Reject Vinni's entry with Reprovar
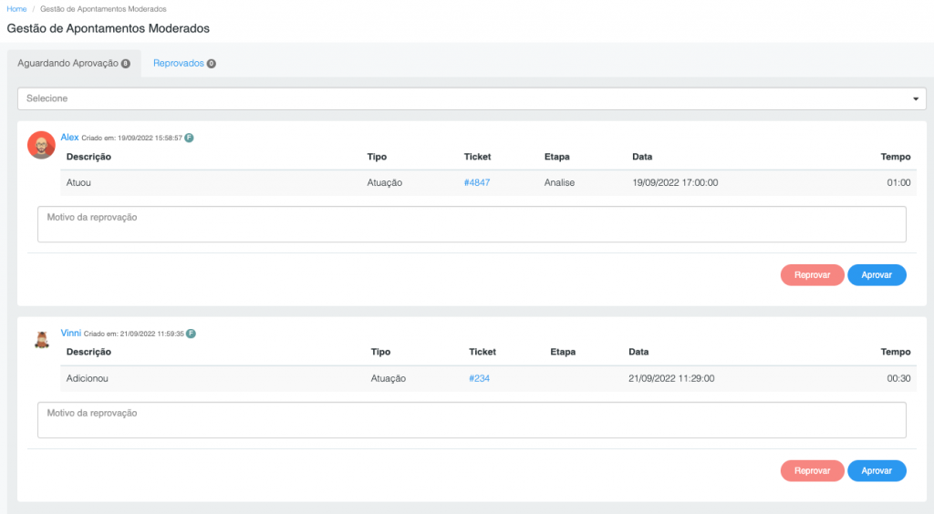 click(x=812, y=470)
